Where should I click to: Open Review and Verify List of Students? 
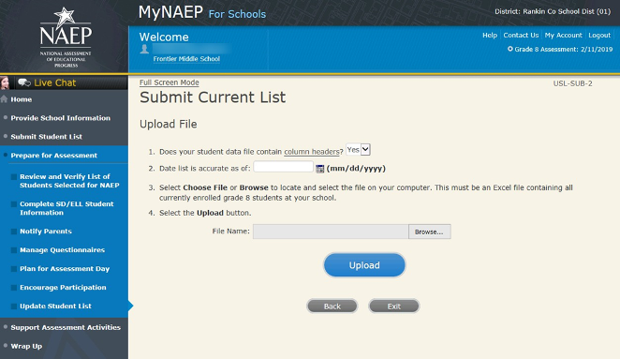click(69, 181)
